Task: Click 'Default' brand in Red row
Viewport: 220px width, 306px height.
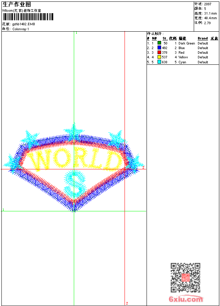Action: tap(203, 53)
